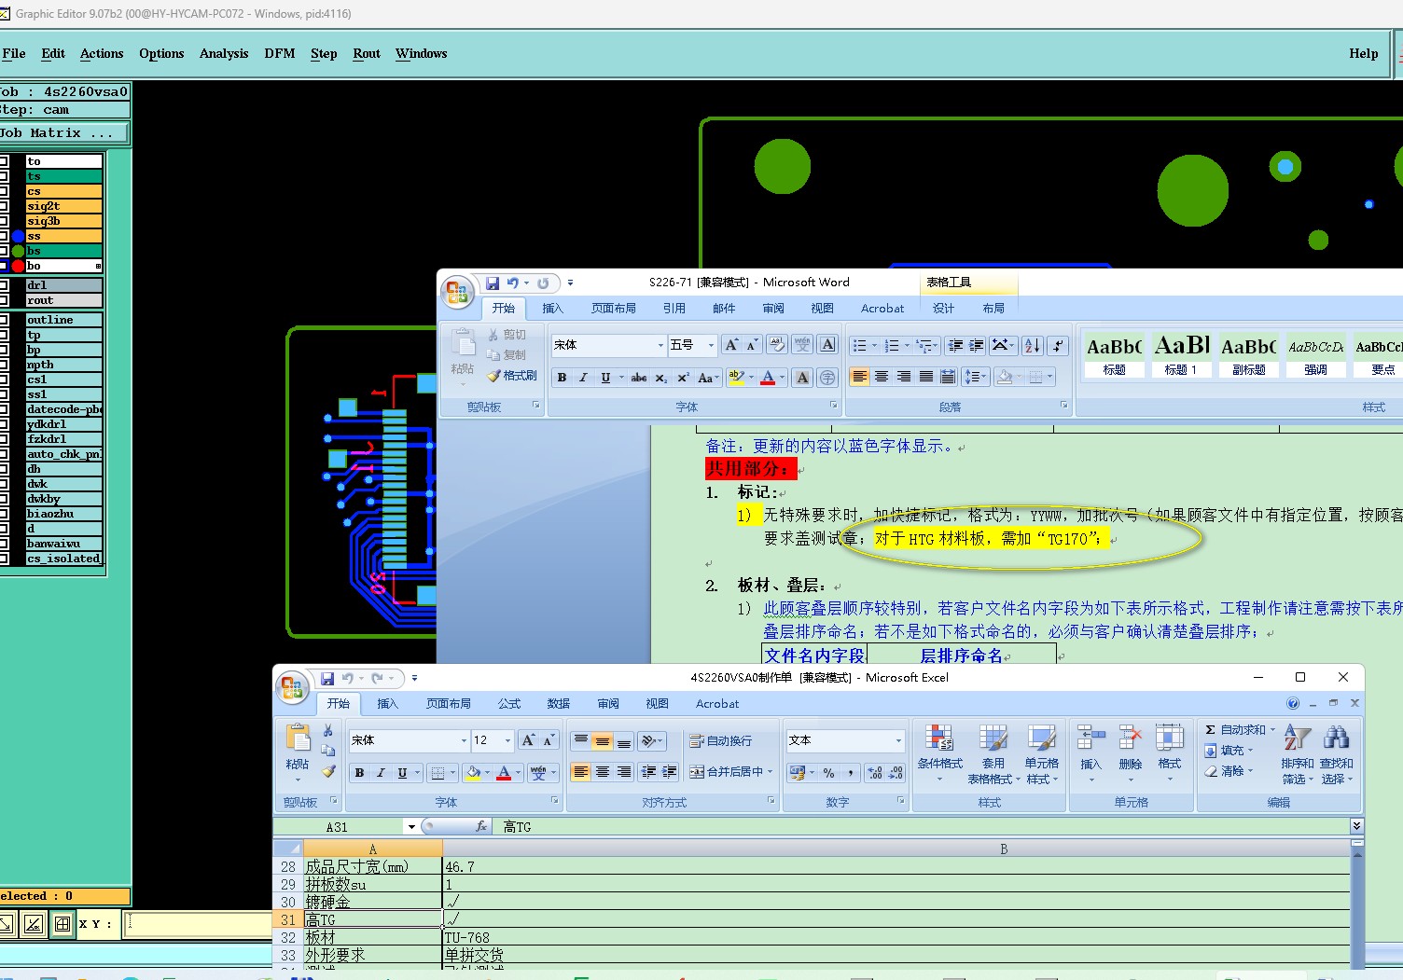Click the Word Office button orb
Viewport: 1403px width, 980px height.
457,293
